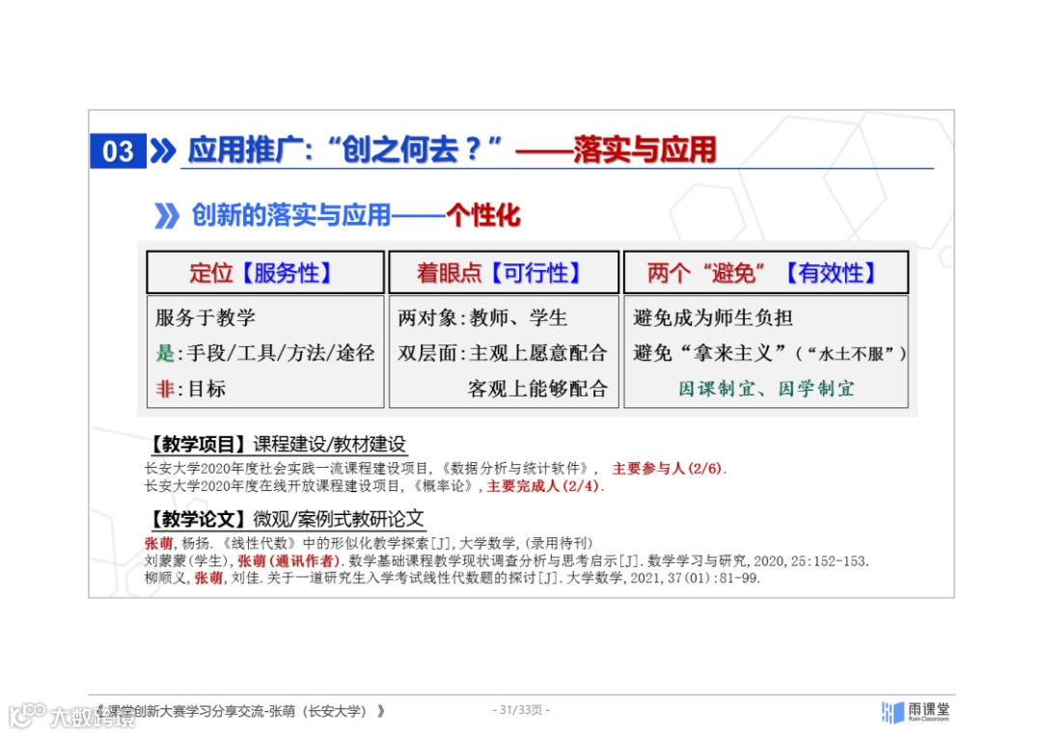Click the 雨课堂 logo in footer

[x=916, y=712]
